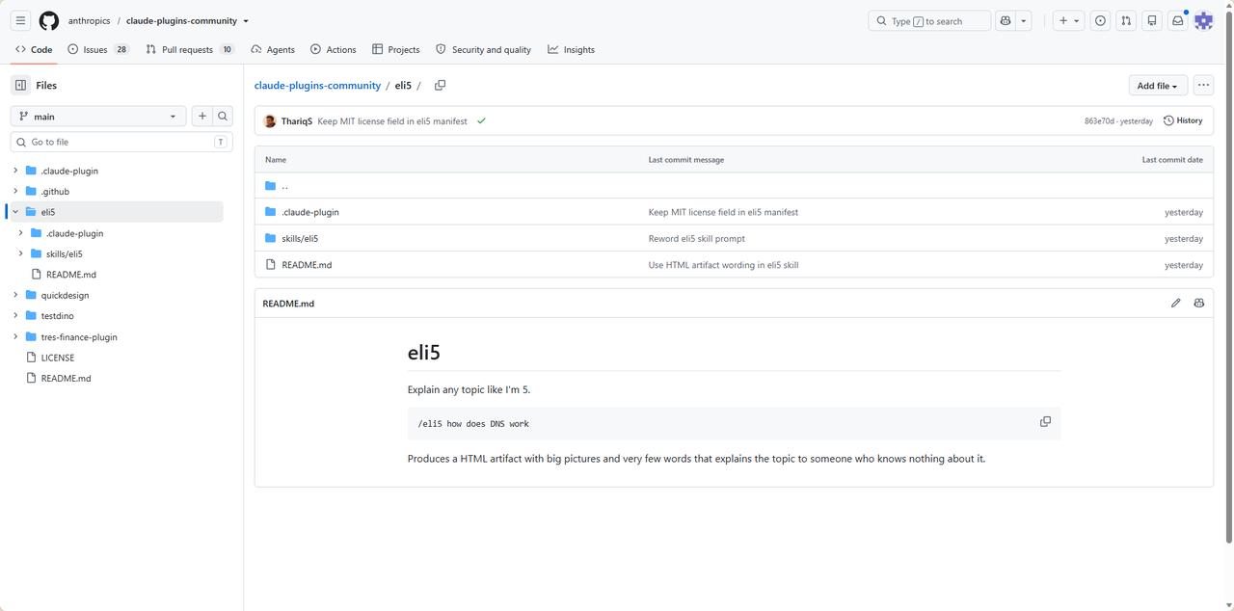Open the Actions tab
Image resolution: width=1234 pixels, height=611 pixels.
pos(333,49)
